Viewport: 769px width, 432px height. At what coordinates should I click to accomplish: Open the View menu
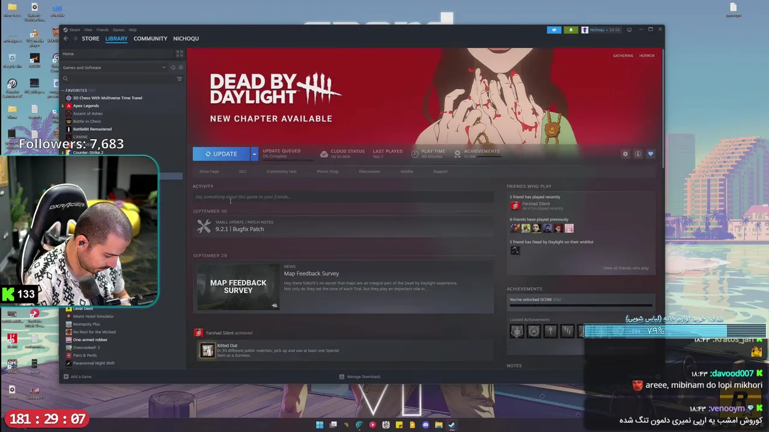88,30
